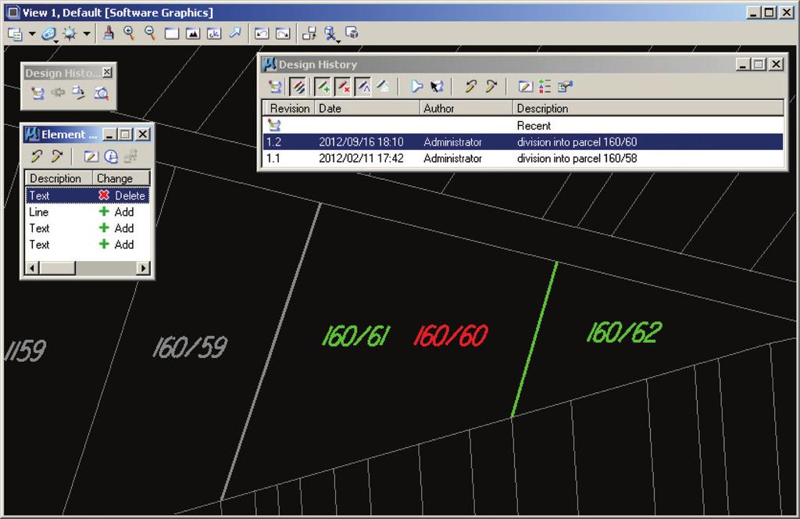Click the Description header in Element window
The height and width of the screenshot is (519, 800).
point(59,178)
